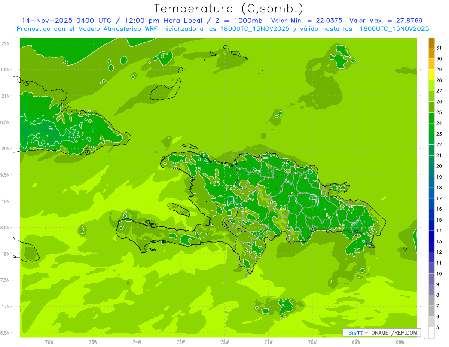Select the '73W' longitude label
449x347 pixels.
(x=181, y=342)
